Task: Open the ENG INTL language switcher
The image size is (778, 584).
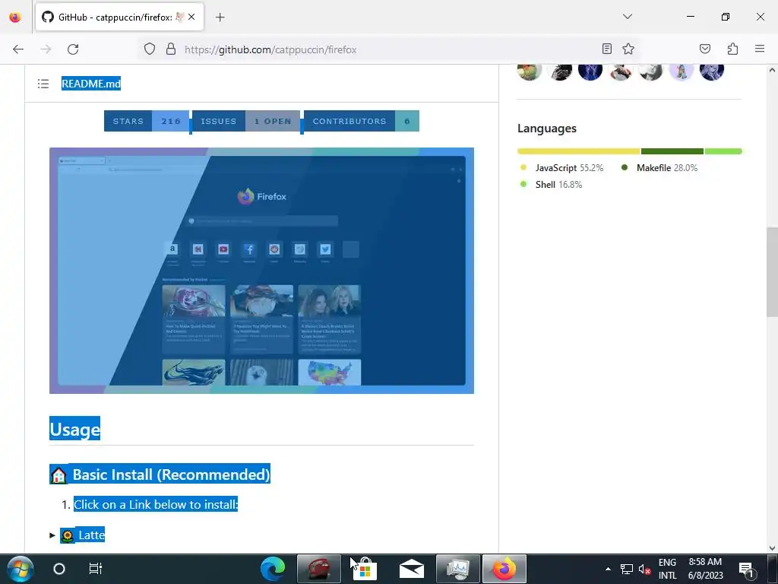Action: tap(667, 569)
